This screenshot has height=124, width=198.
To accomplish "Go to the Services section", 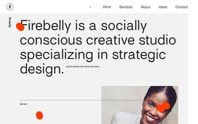I will click(x=126, y=7).
